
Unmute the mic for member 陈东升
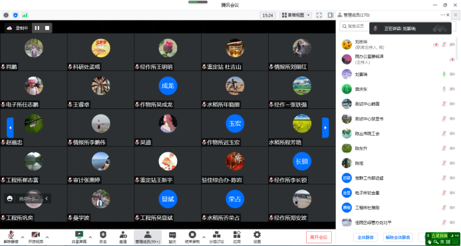click(x=444, y=148)
